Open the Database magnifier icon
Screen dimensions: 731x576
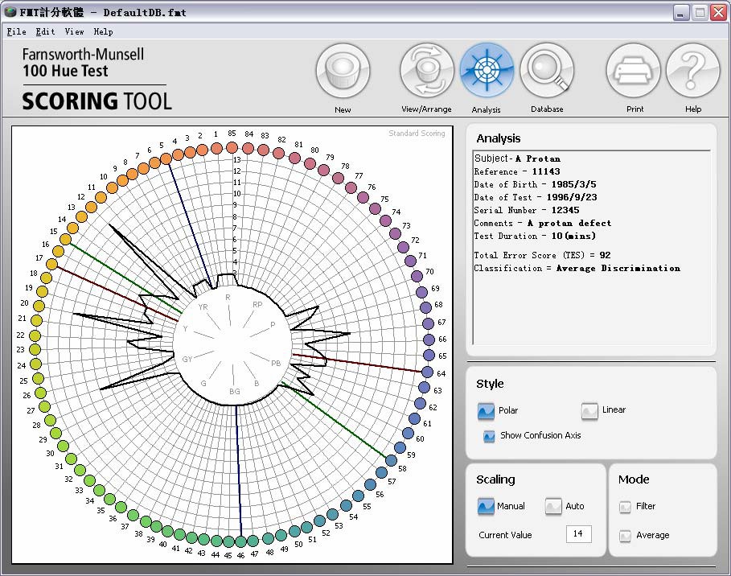(547, 71)
